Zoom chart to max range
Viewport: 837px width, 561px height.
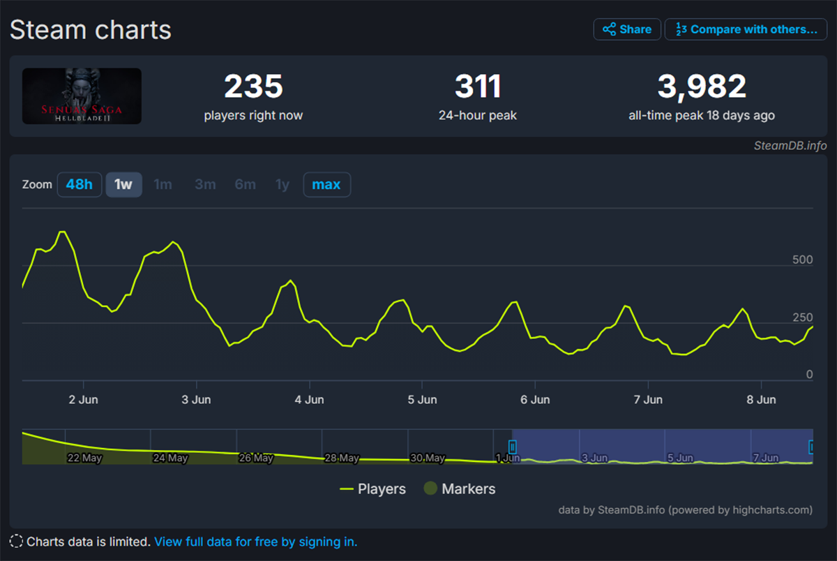326,185
